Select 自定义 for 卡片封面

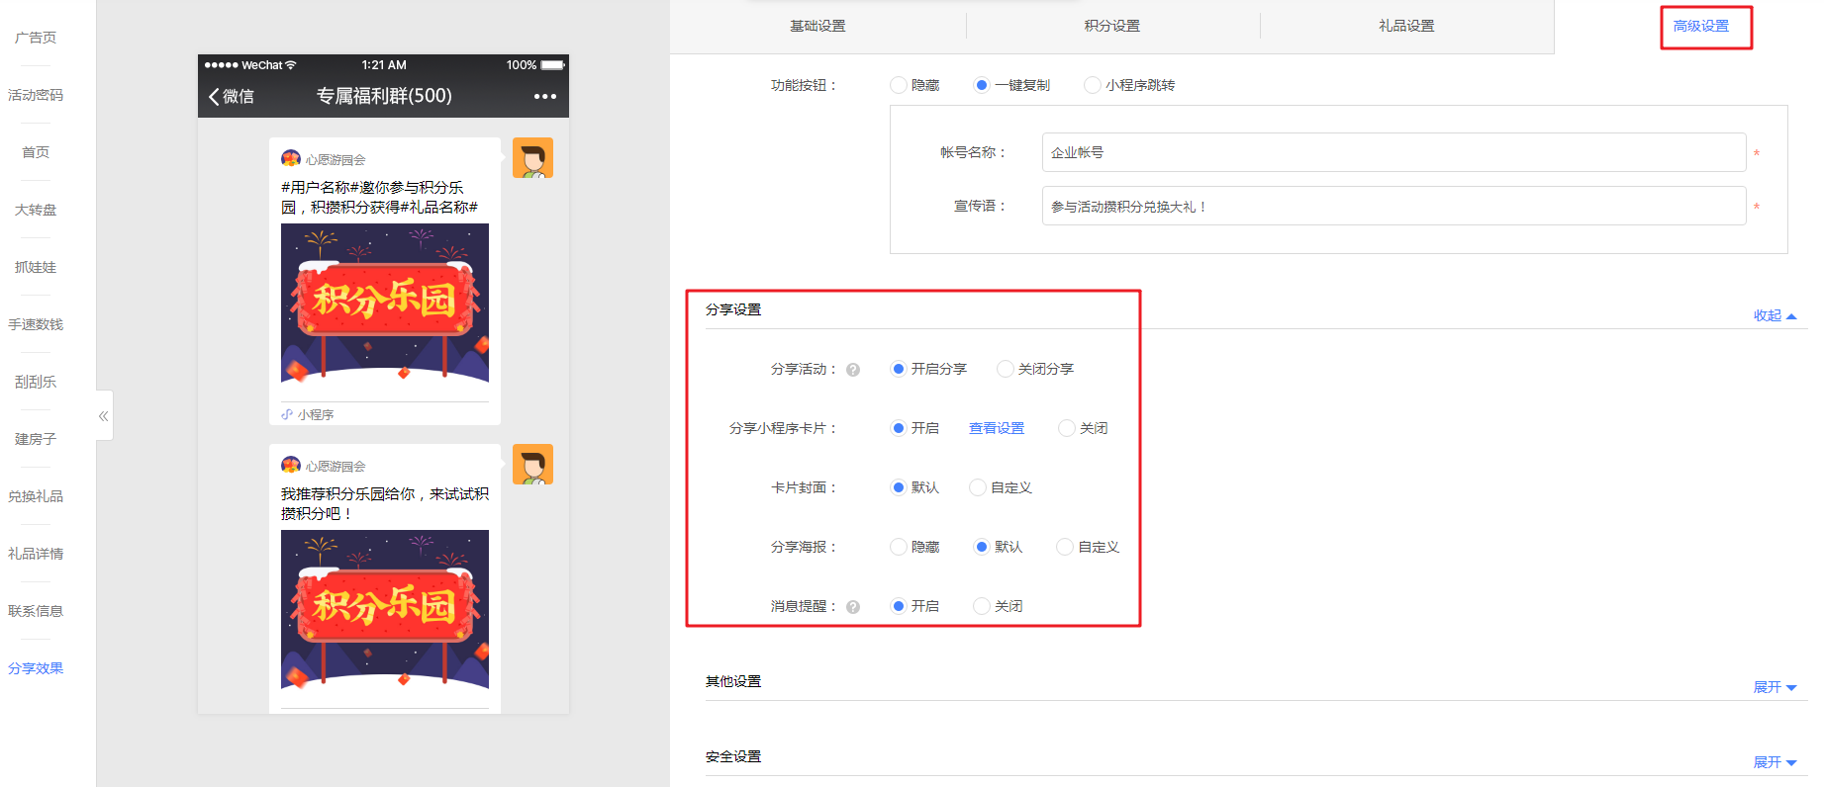point(978,487)
